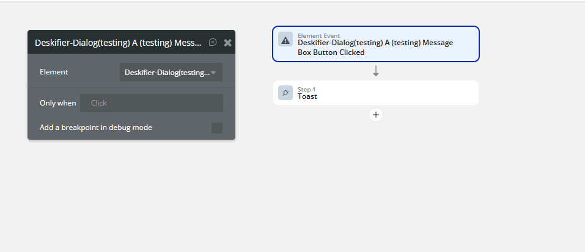
Task: Click the Only when label
Action: pyautogui.click(x=58, y=103)
